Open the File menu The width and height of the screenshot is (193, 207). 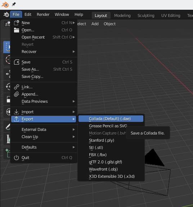(16, 14)
